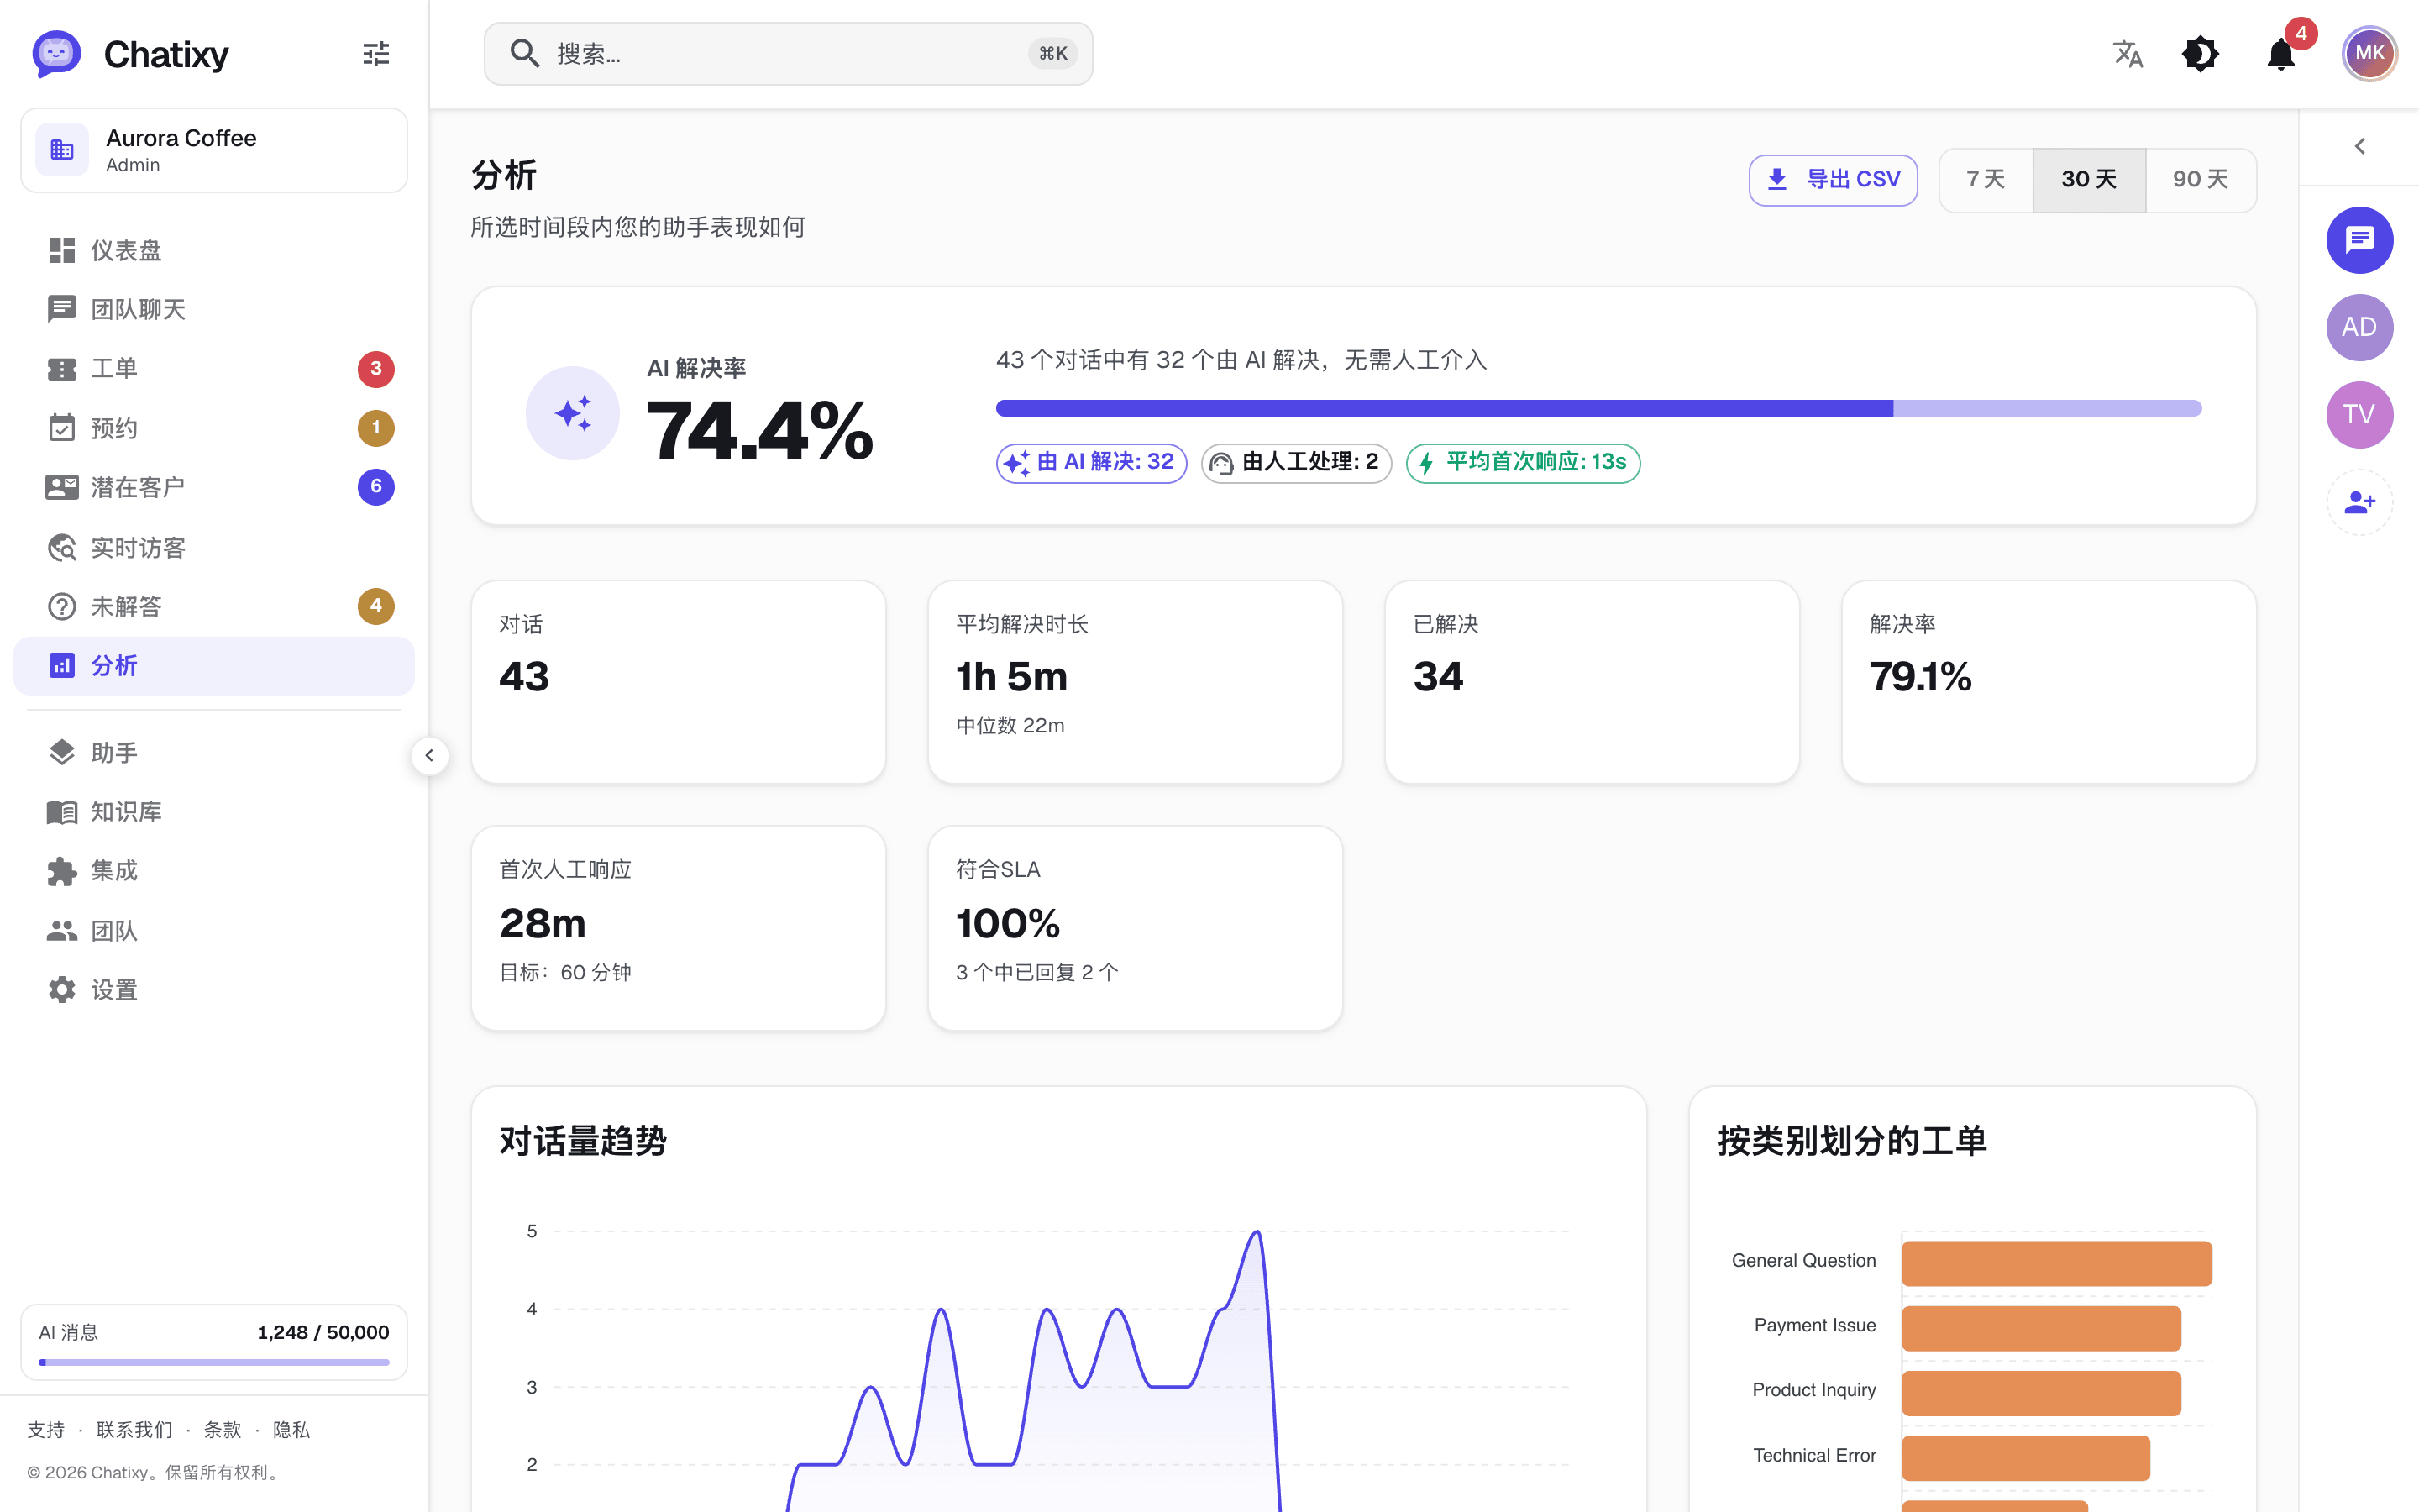This screenshot has height=1512, width=2419.
Task: Open the language translation icon
Action: pyautogui.click(x=2127, y=54)
